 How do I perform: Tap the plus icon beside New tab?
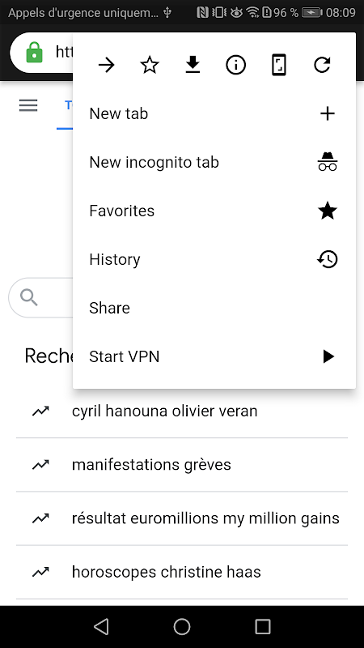(x=328, y=113)
